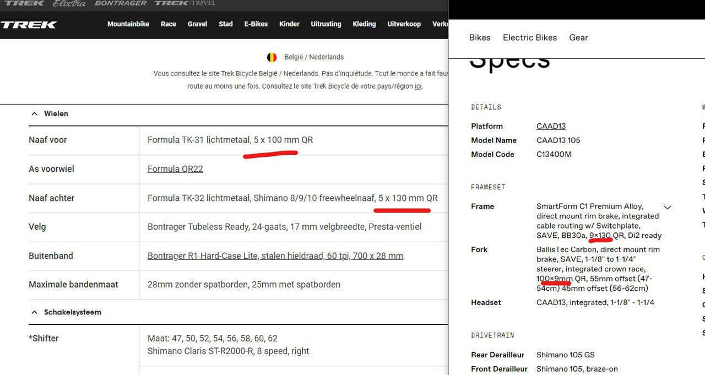Open the Uitrusting menu

[x=326, y=24]
